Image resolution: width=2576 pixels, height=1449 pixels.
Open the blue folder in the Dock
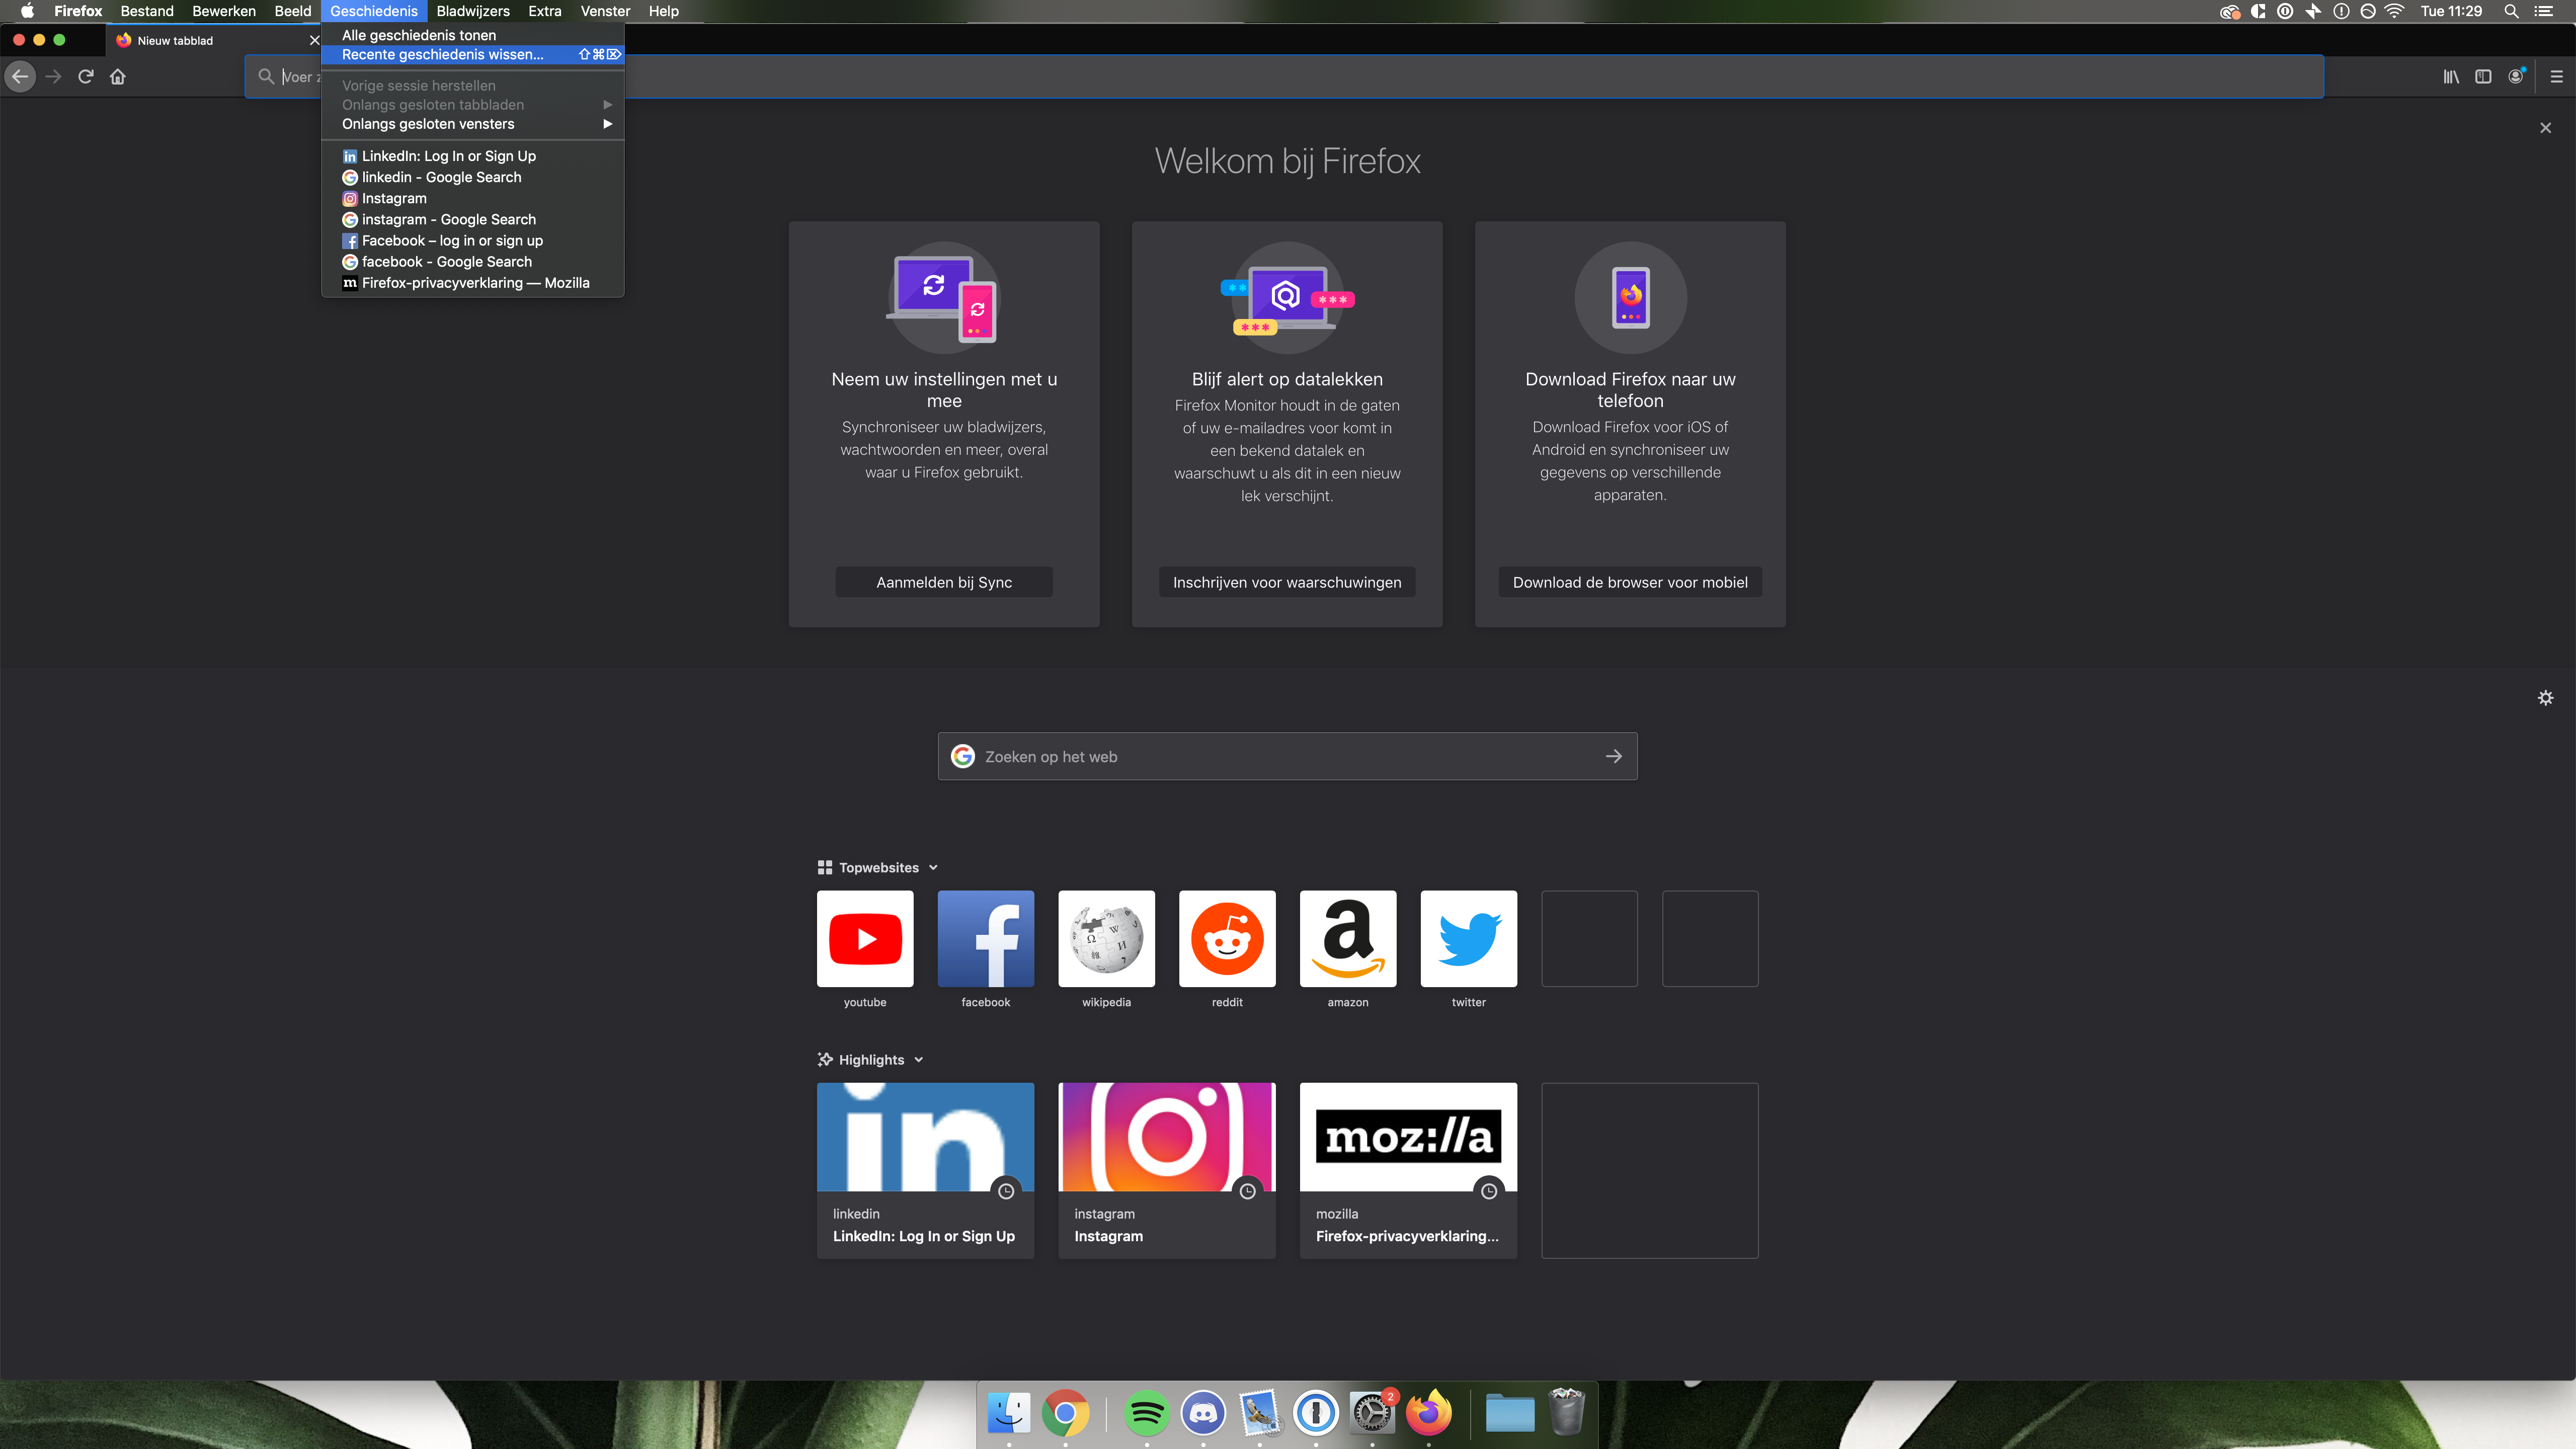tap(1510, 1413)
